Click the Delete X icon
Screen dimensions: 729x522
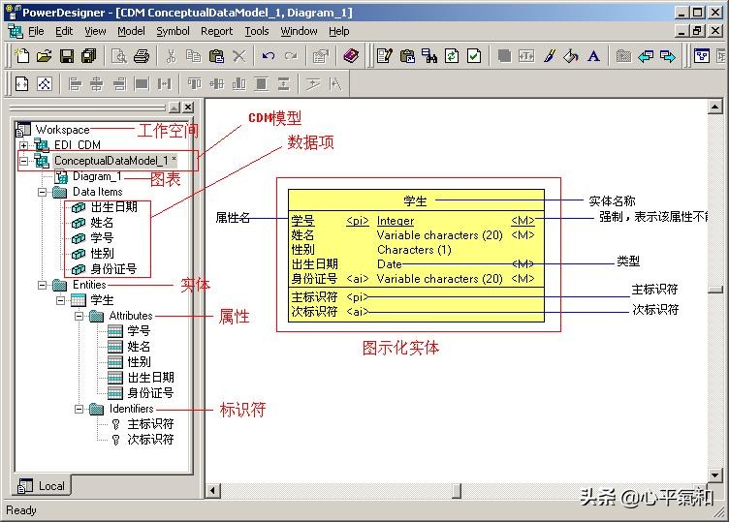point(239,56)
